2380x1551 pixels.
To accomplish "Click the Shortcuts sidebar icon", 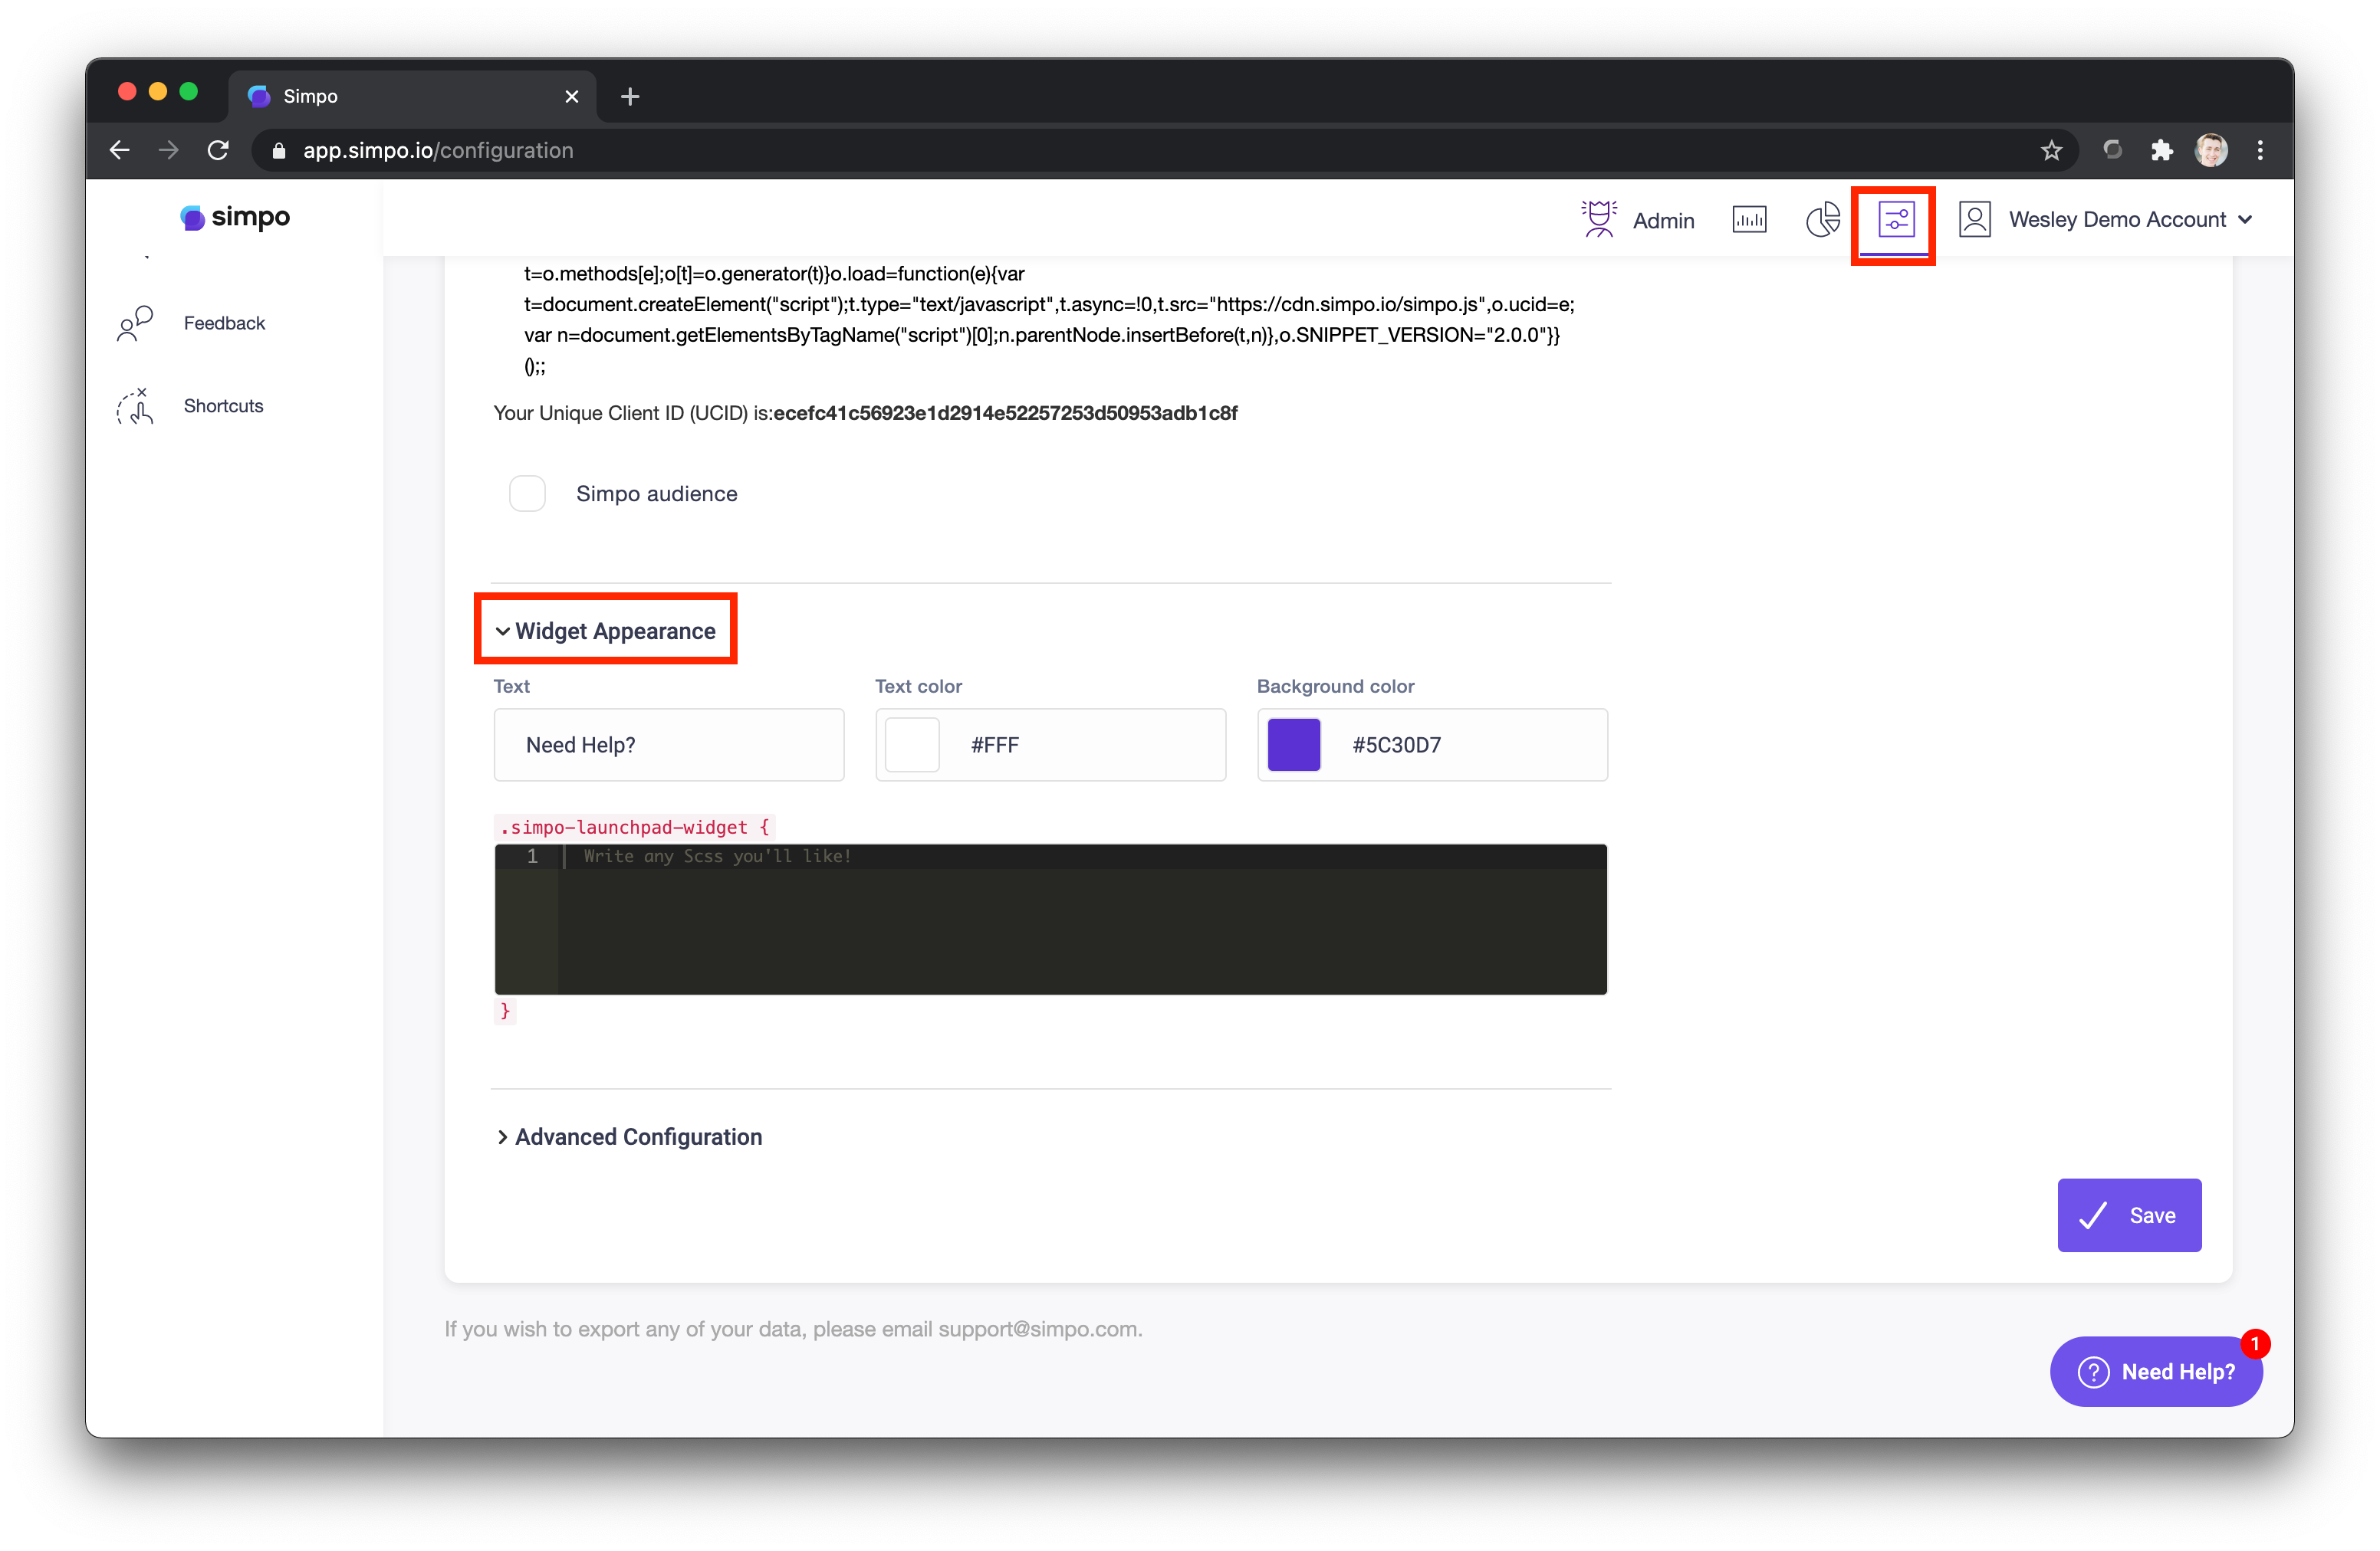I will pyautogui.click(x=134, y=405).
